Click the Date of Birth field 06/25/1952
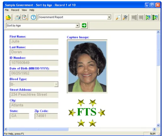162x136 pixels. point(34,73)
